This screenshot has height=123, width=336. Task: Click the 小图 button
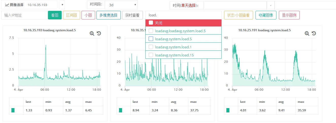(88, 15)
